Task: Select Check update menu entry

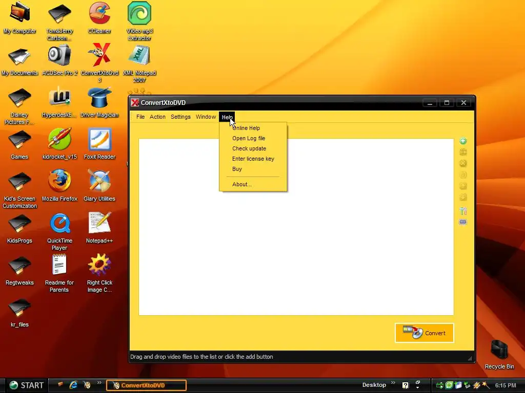Action: 253,149
